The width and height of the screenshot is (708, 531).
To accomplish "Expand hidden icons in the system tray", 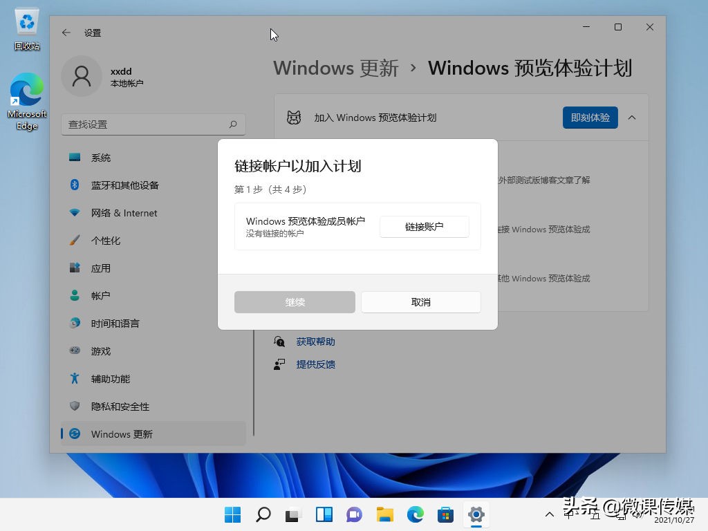I will tap(549, 515).
